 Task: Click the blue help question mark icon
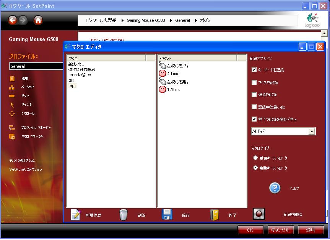tap(275, 188)
